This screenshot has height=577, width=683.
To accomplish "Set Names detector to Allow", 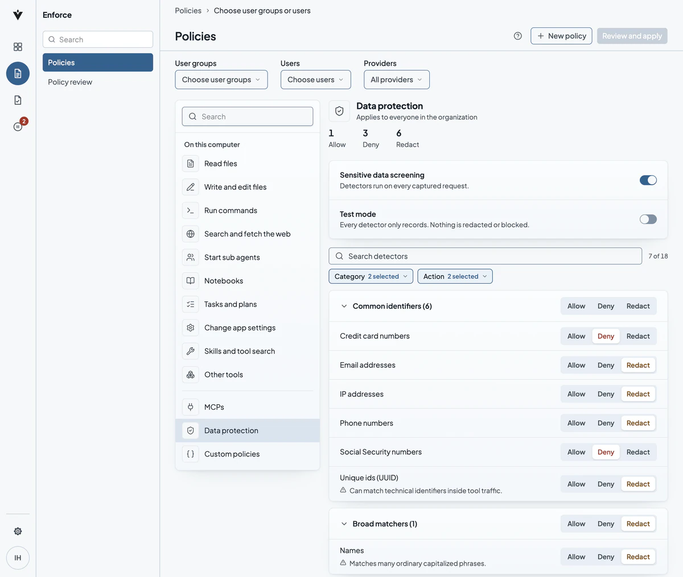I will (x=576, y=557).
